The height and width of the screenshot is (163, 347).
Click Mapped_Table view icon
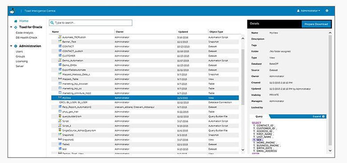(60, 79)
